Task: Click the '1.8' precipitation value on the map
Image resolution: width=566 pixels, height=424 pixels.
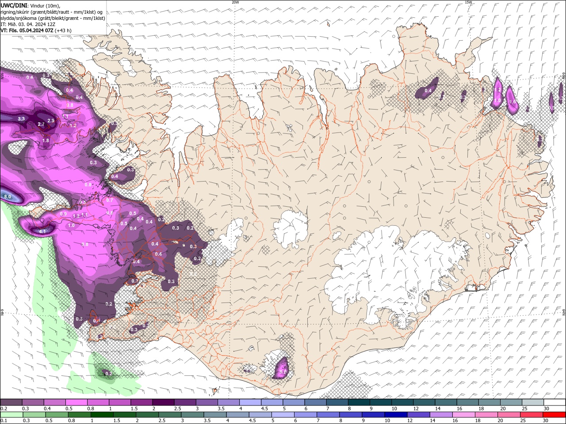Action: pyautogui.click(x=46, y=140)
